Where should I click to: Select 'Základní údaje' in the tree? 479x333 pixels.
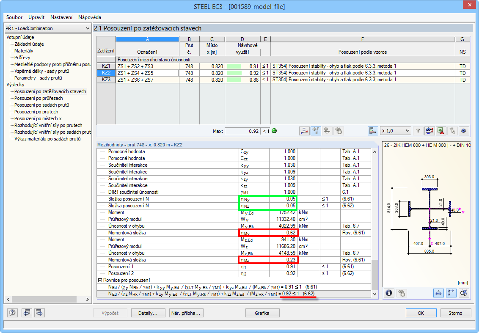[x=29, y=44]
